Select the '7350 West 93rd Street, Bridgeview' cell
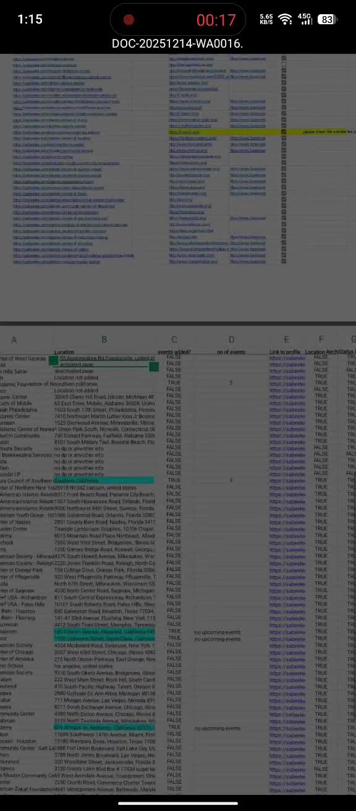Screen dimensions: 356x811 click(104, 543)
